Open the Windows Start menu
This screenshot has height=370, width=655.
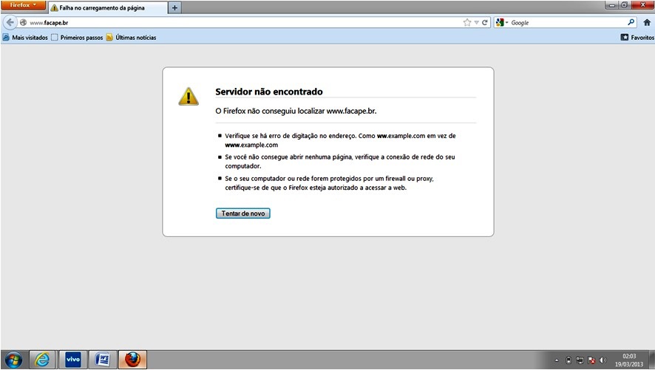pos(13,360)
